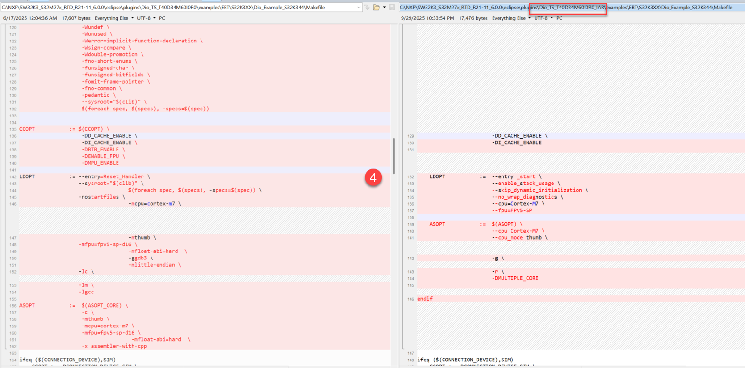745x368 pixels.
Task: Click the load/go arrow icon beside left path
Action: (x=367, y=8)
